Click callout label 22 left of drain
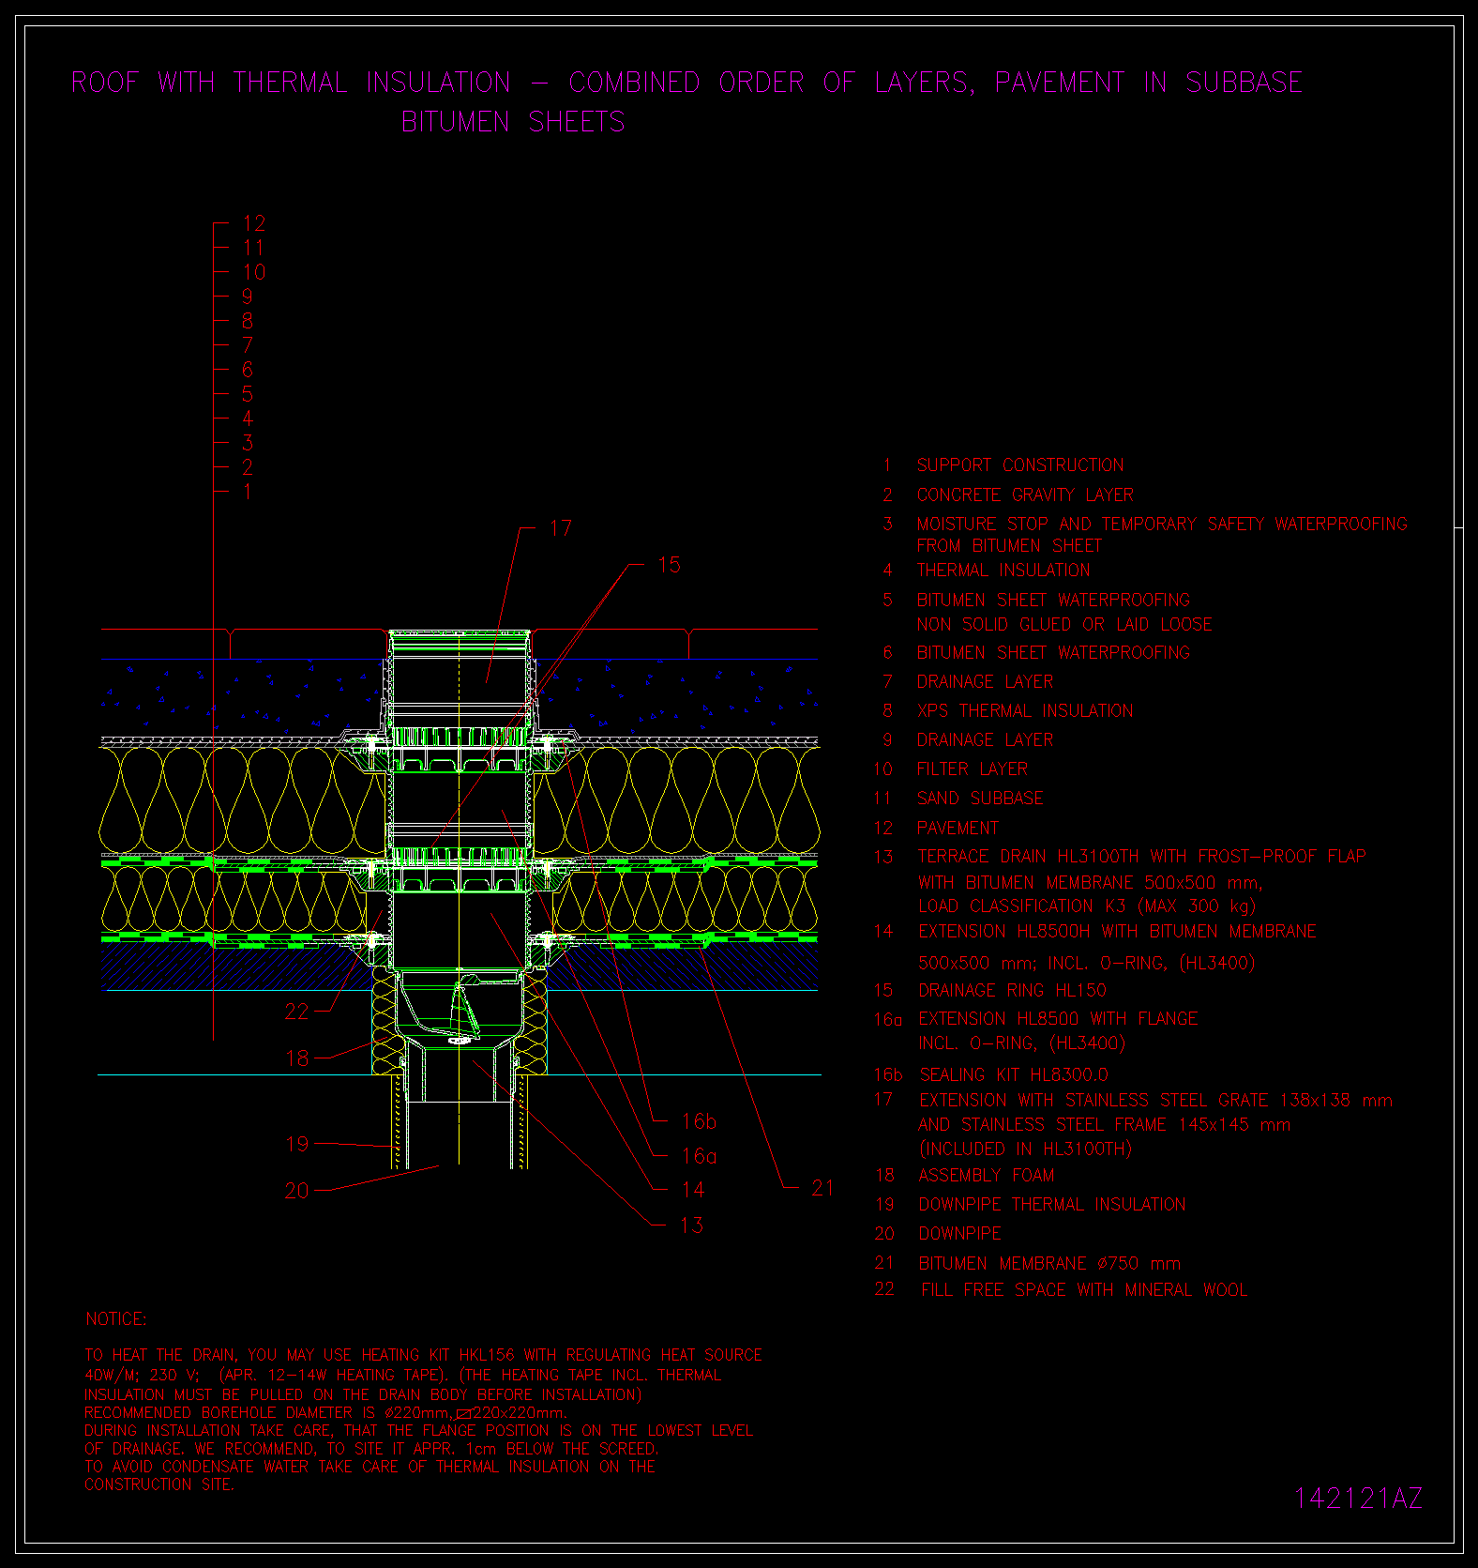 296,1012
